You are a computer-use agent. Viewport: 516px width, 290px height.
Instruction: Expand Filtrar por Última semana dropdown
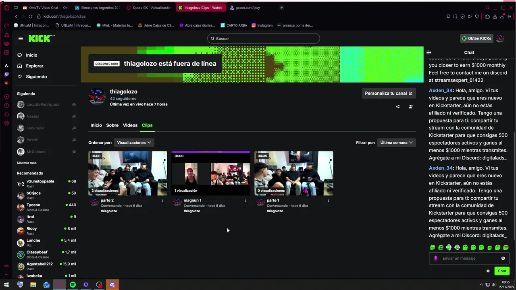coord(397,143)
